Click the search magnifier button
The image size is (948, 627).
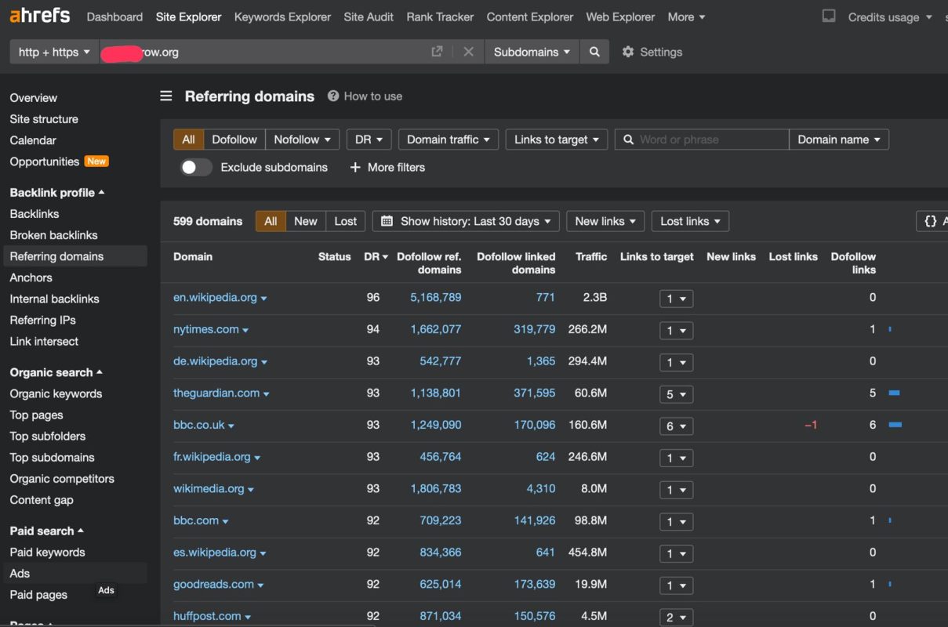click(x=594, y=52)
